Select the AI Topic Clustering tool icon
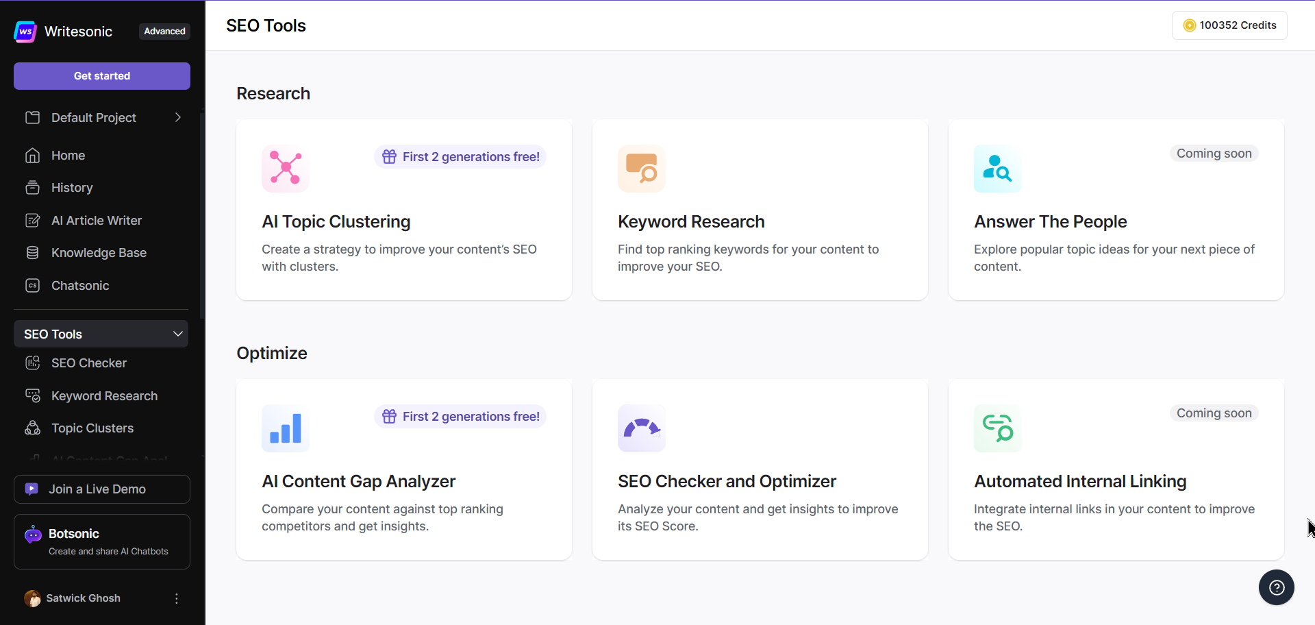1315x625 pixels. 285,169
